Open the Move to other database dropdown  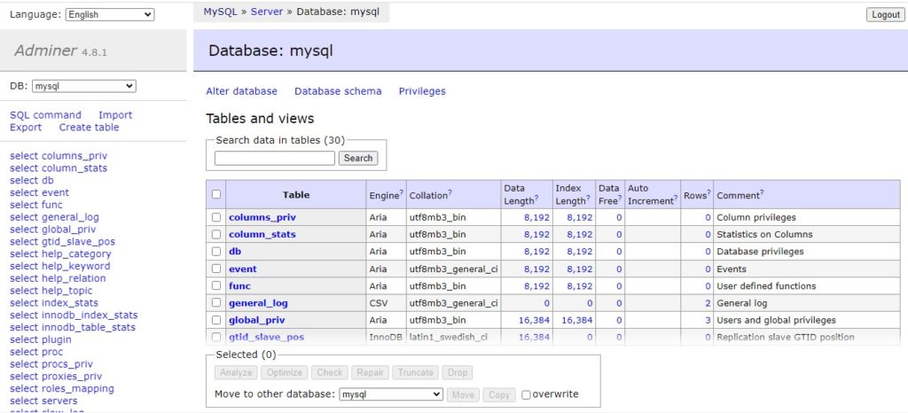coord(391,394)
